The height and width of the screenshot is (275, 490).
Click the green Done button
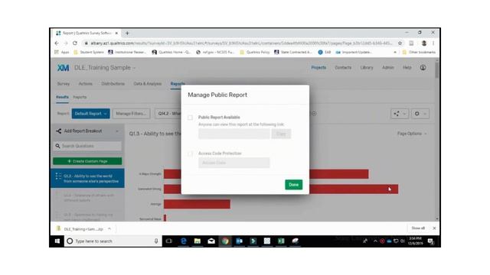(x=293, y=185)
